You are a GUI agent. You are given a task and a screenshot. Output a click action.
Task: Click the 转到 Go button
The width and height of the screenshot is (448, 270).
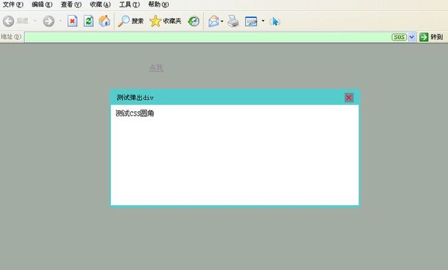[431, 37]
